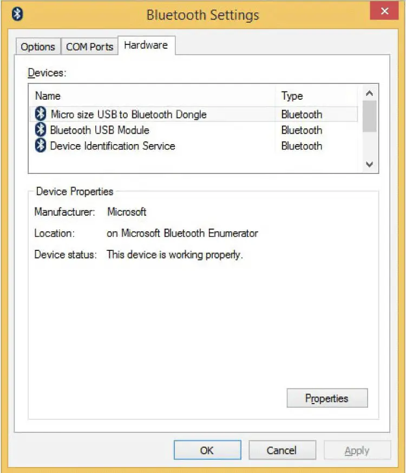Confirm settings with the OK button

207,450
